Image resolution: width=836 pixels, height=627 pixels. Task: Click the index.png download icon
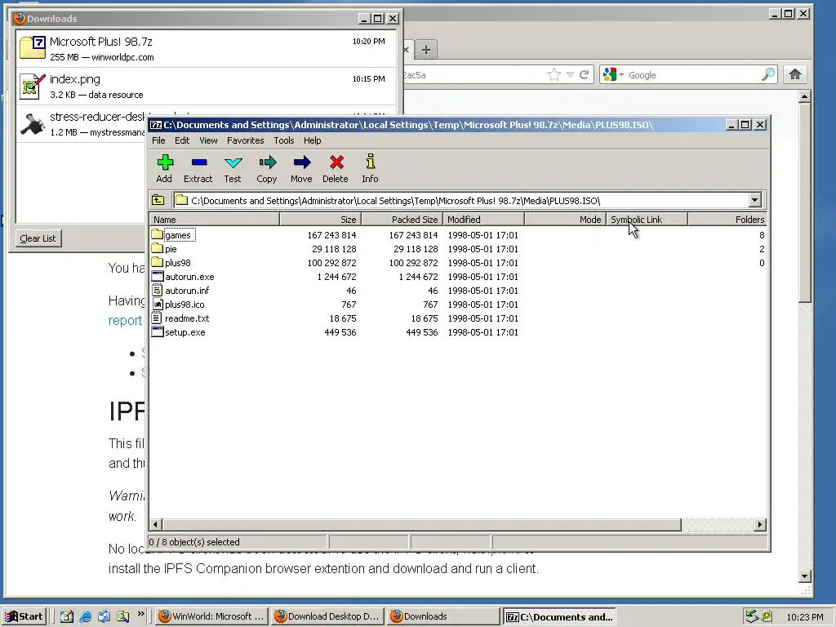pos(33,86)
